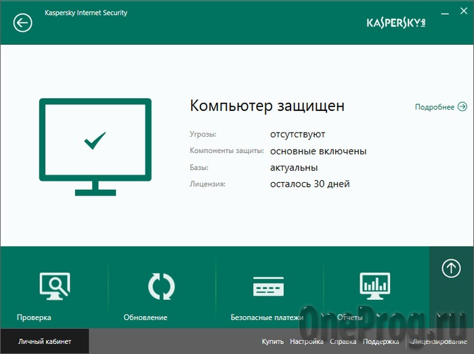This screenshot has height=354, width=474.
Task: Expand more tools with the up arrow
Action: coord(452,268)
